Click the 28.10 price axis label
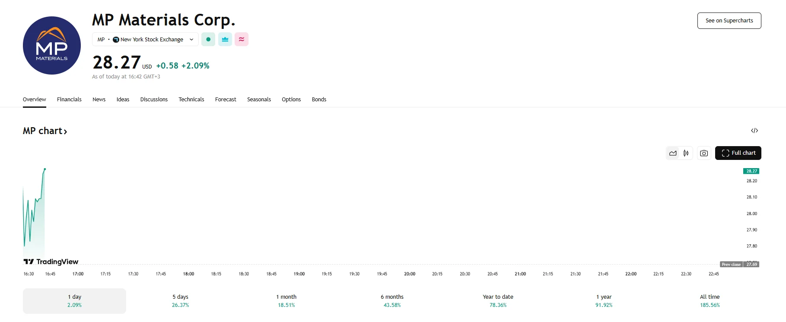 (752, 197)
